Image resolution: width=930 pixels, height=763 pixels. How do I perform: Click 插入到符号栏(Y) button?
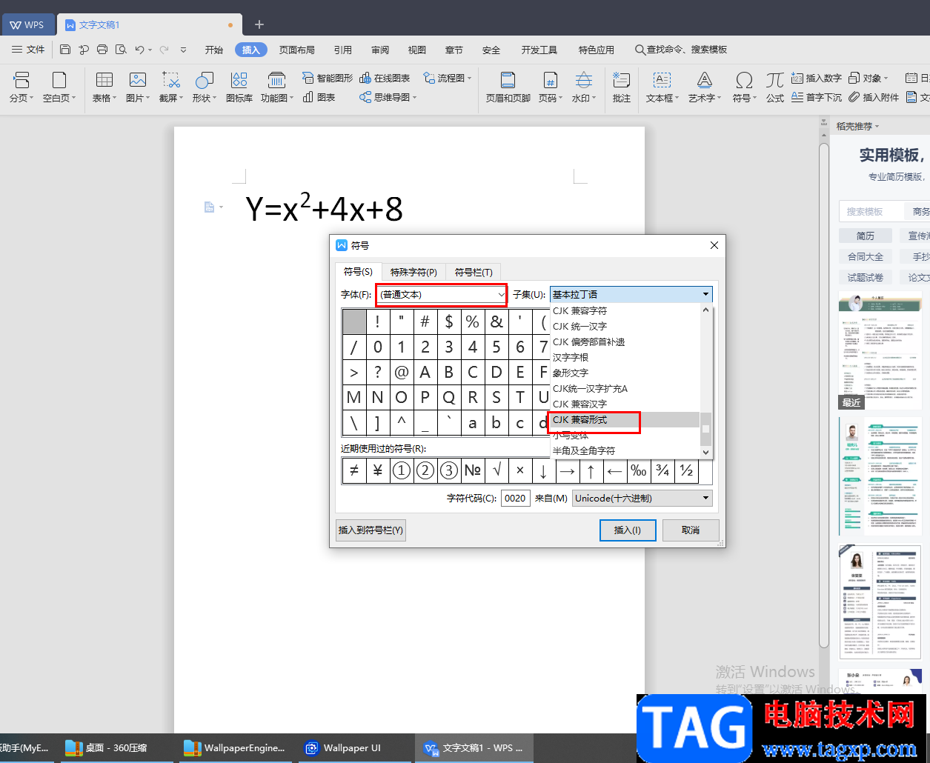pos(371,530)
